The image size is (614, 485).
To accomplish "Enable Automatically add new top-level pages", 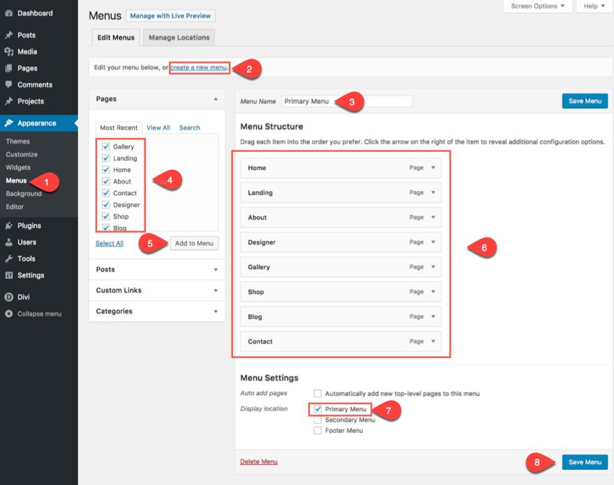I will click(x=317, y=394).
